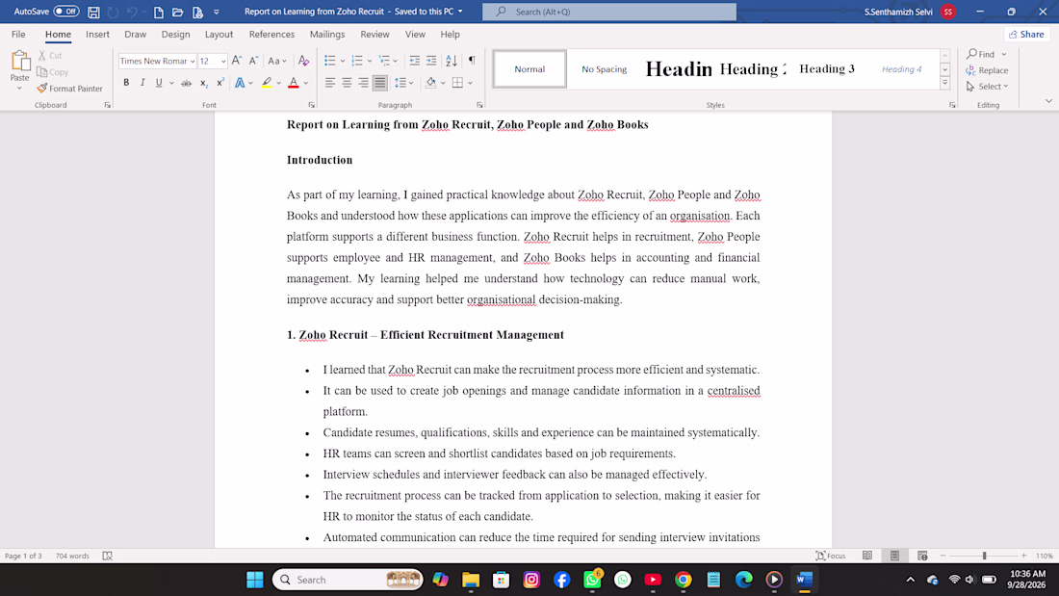Viewport: 1059px width, 596px height.
Task: Apply strikethrough to text
Action: point(186,83)
